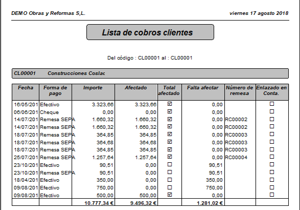Uncheck Total afectado for 500,00 Efectivo row
This screenshot has width=300, height=210.
click(x=169, y=195)
